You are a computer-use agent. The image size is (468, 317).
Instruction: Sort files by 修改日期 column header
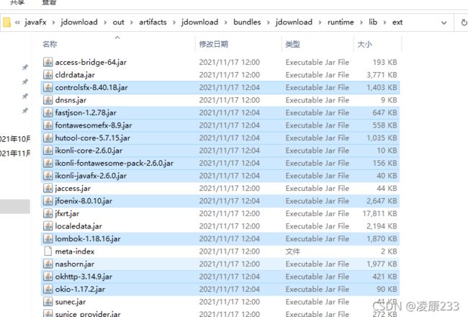pyautogui.click(x=214, y=44)
